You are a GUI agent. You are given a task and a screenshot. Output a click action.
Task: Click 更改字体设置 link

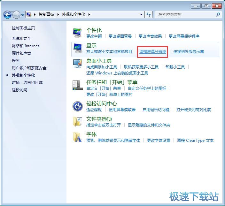[x=159, y=141]
